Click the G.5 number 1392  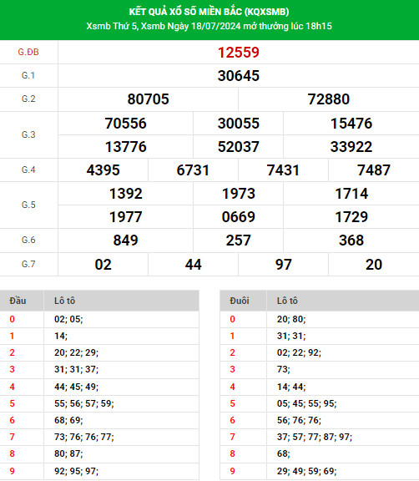pos(126,194)
